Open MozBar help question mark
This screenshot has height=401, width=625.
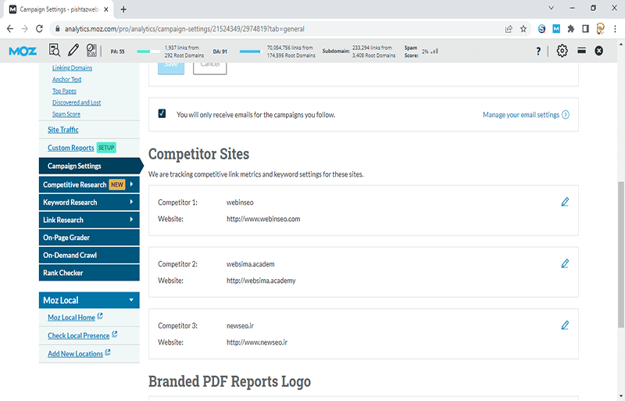point(538,51)
